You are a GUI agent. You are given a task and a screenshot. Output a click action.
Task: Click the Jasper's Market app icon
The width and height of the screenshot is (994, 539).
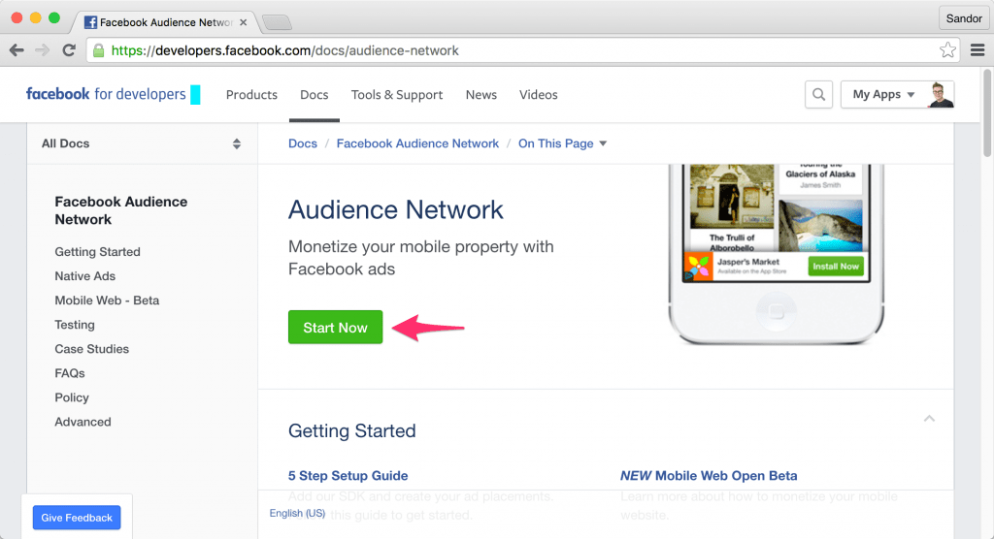click(698, 267)
